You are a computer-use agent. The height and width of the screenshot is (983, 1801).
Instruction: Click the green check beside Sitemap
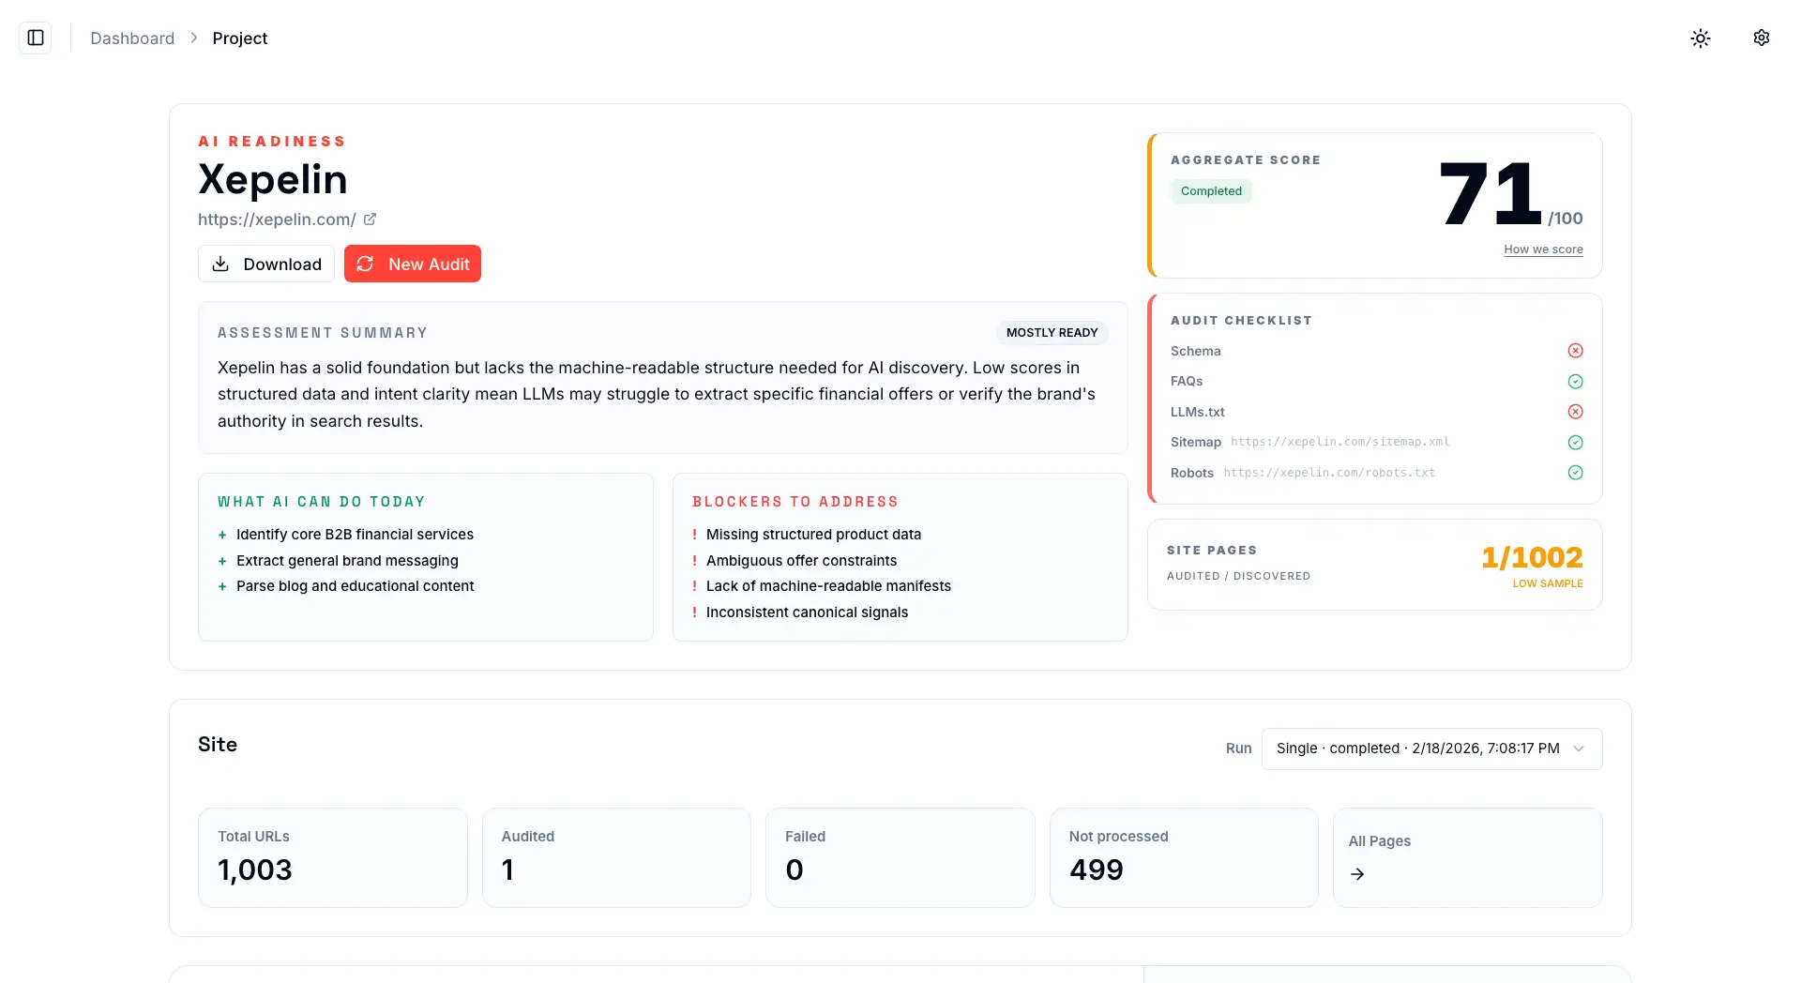coord(1575,442)
